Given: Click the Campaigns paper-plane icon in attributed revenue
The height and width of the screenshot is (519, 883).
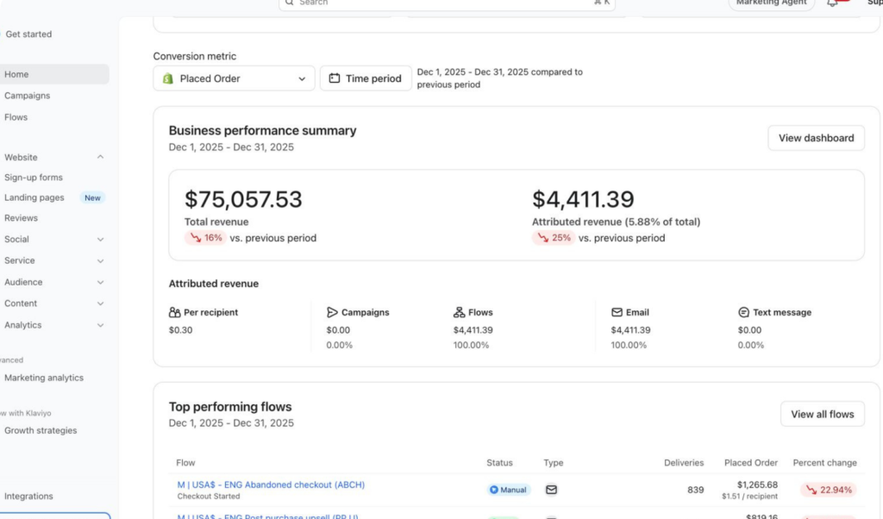Looking at the screenshot, I should tap(332, 312).
